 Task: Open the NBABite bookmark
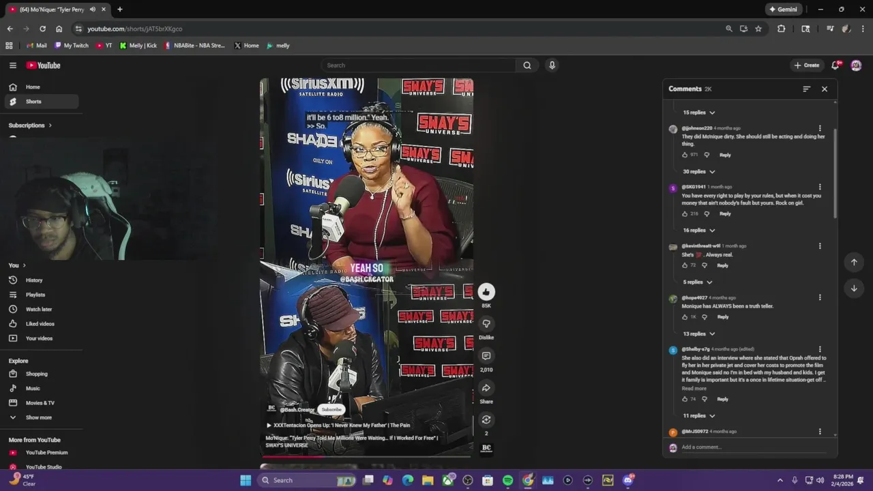(194, 46)
